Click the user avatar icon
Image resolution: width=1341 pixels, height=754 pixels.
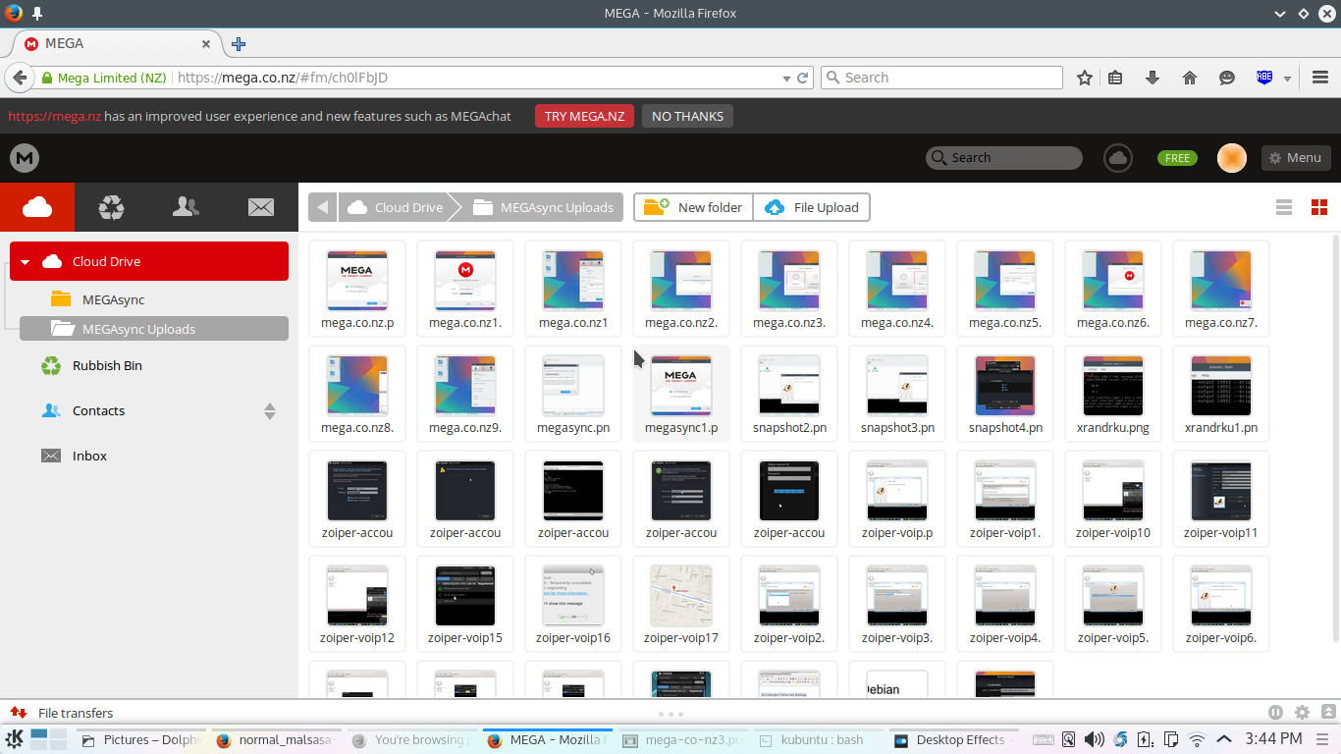click(1231, 157)
